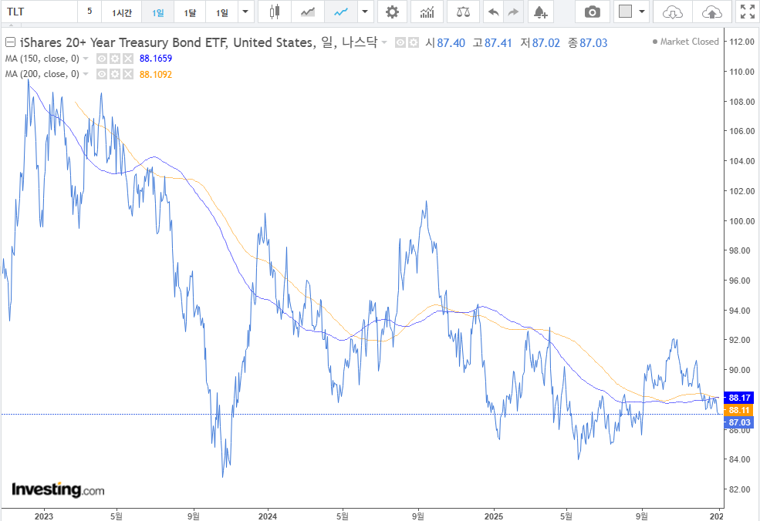Click 112.00 on the price scale

coord(742,42)
